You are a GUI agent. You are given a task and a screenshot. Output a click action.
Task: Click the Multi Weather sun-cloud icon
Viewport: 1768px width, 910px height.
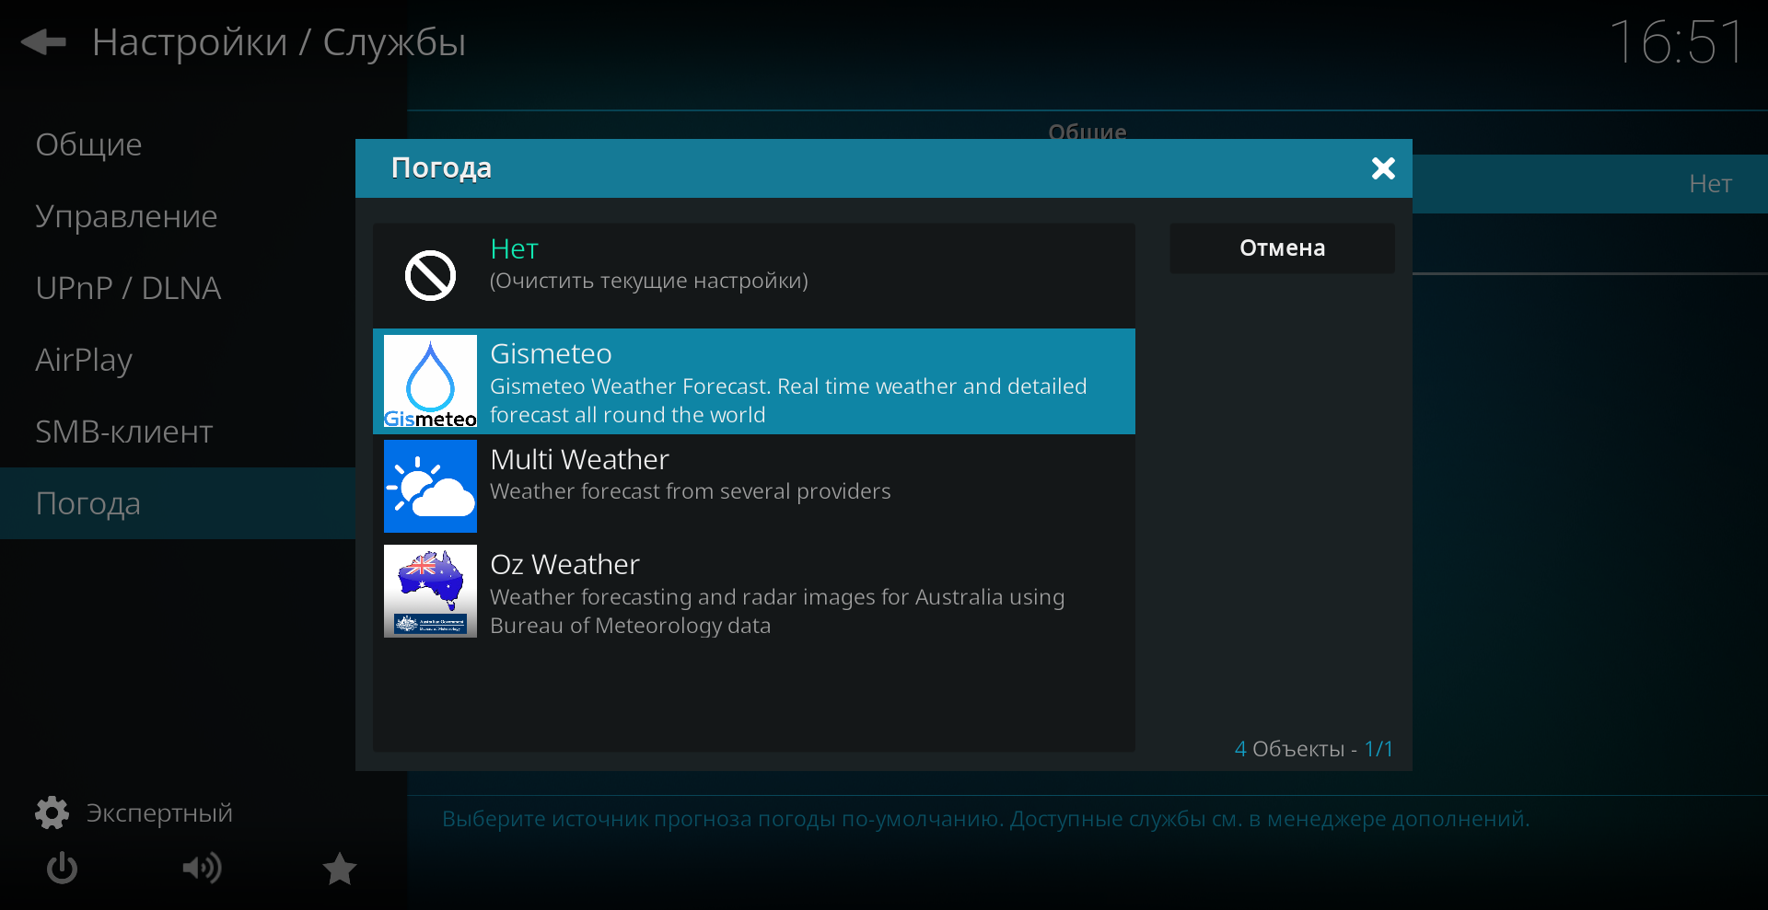coord(430,486)
